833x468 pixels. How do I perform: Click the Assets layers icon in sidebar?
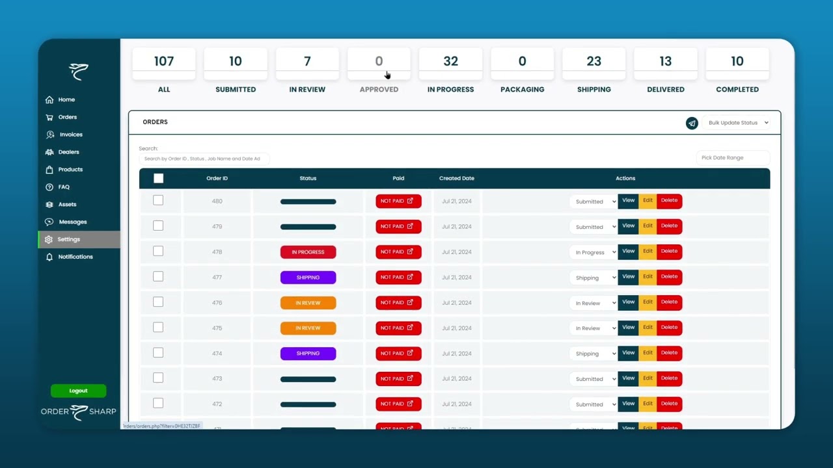tap(49, 204)
